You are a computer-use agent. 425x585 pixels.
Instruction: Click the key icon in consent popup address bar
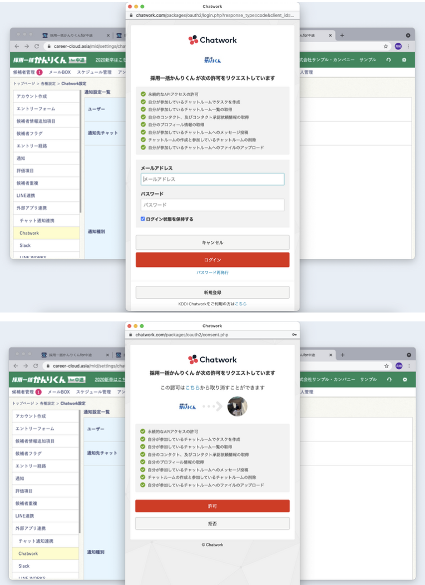[x=294, y=335]
